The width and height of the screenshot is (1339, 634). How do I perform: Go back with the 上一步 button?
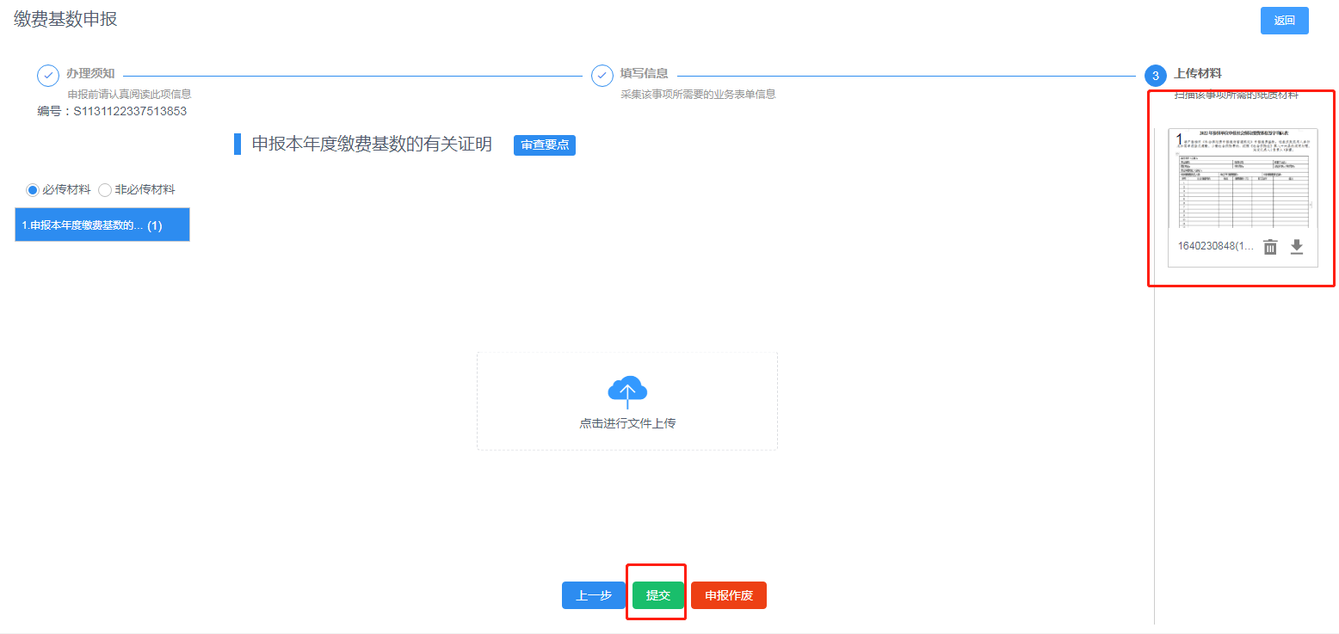tap(594, 595)
